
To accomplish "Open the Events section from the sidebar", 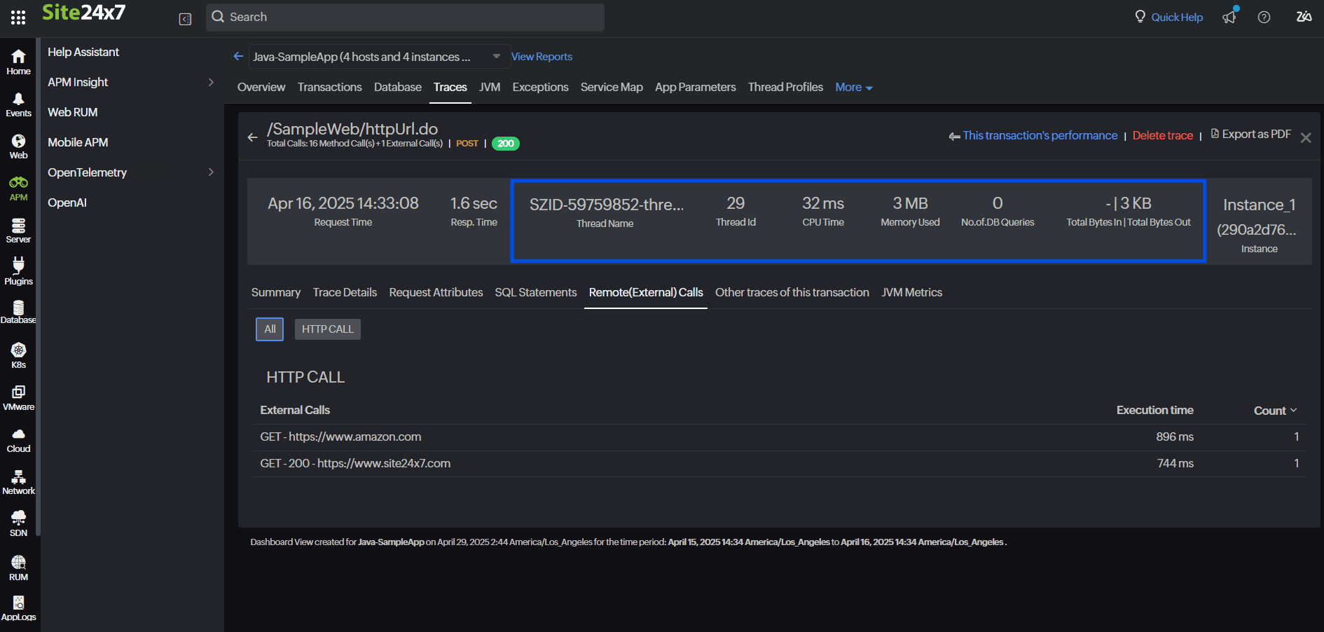I will pyautogui.click(x=18, y=104).
